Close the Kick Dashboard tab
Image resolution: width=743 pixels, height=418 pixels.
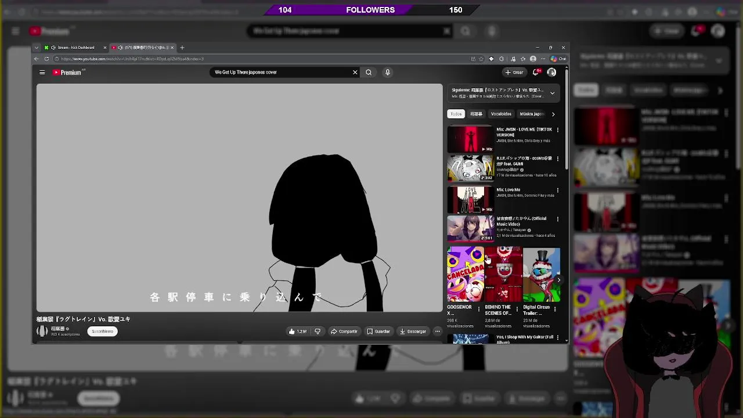[105, 48]
